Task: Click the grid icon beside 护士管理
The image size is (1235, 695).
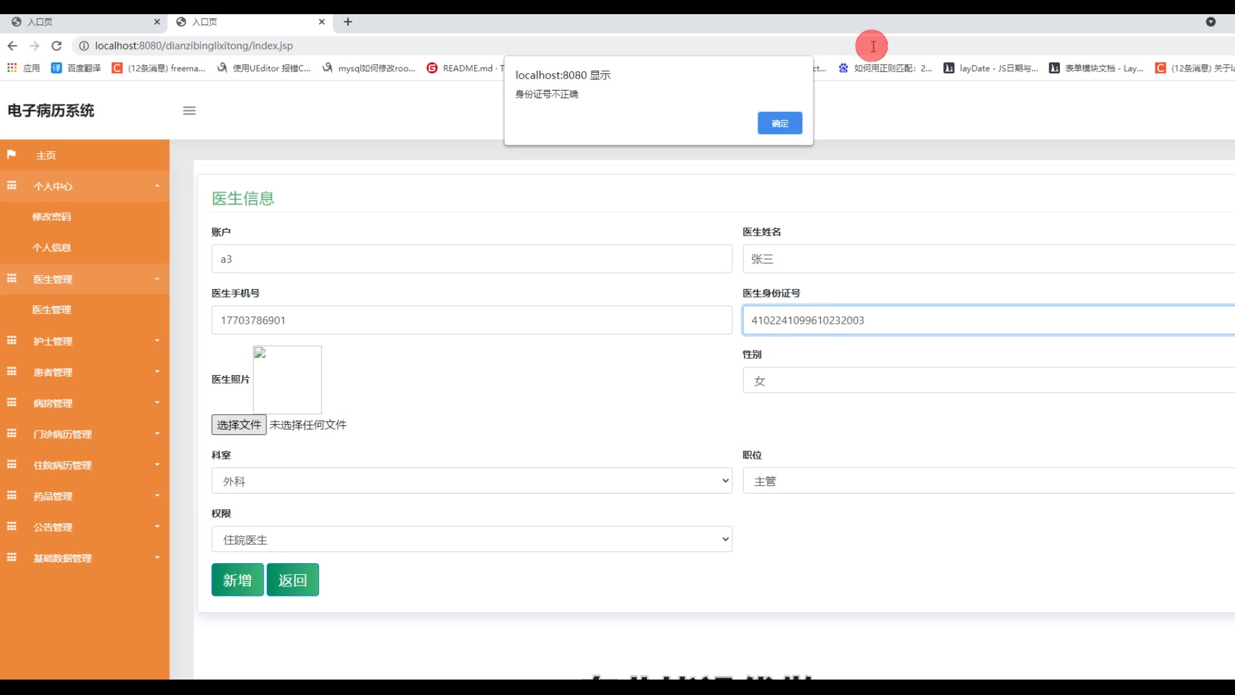Action: point(12,340)
